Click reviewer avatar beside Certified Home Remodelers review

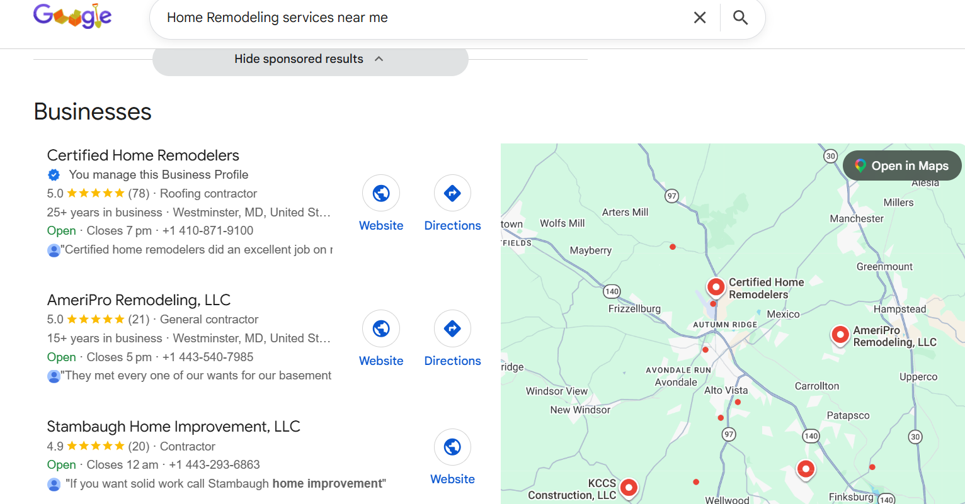tap(54, 250)
